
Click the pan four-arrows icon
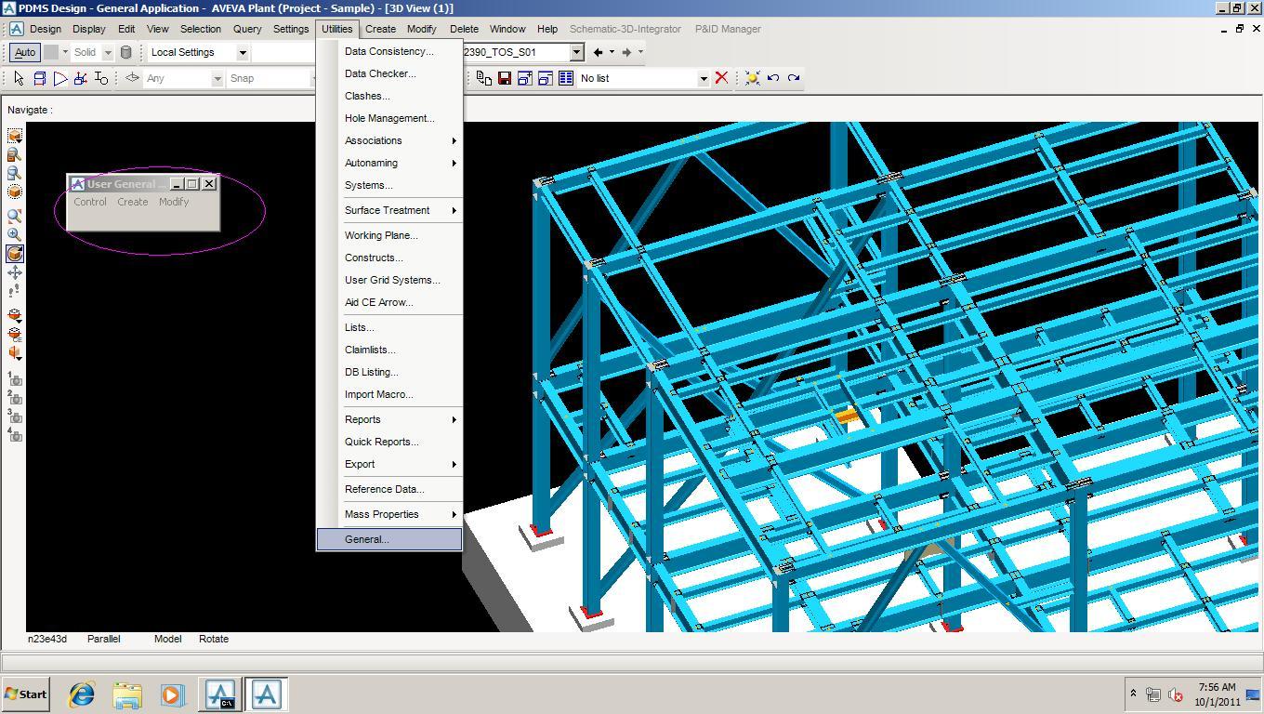point(15,272)
